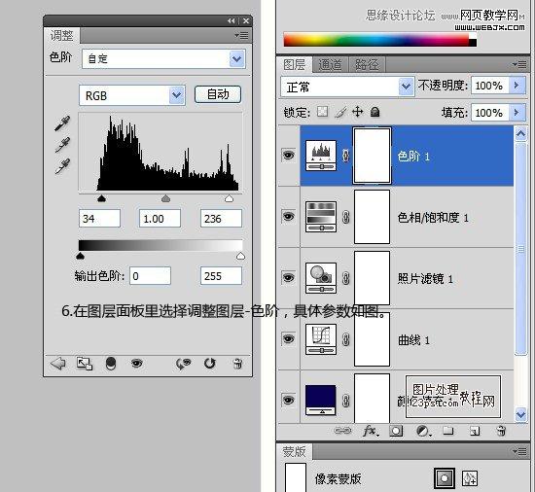535x492 pixels.
Task: Open the Levels preset dropdown
Action: coord(236,59)
